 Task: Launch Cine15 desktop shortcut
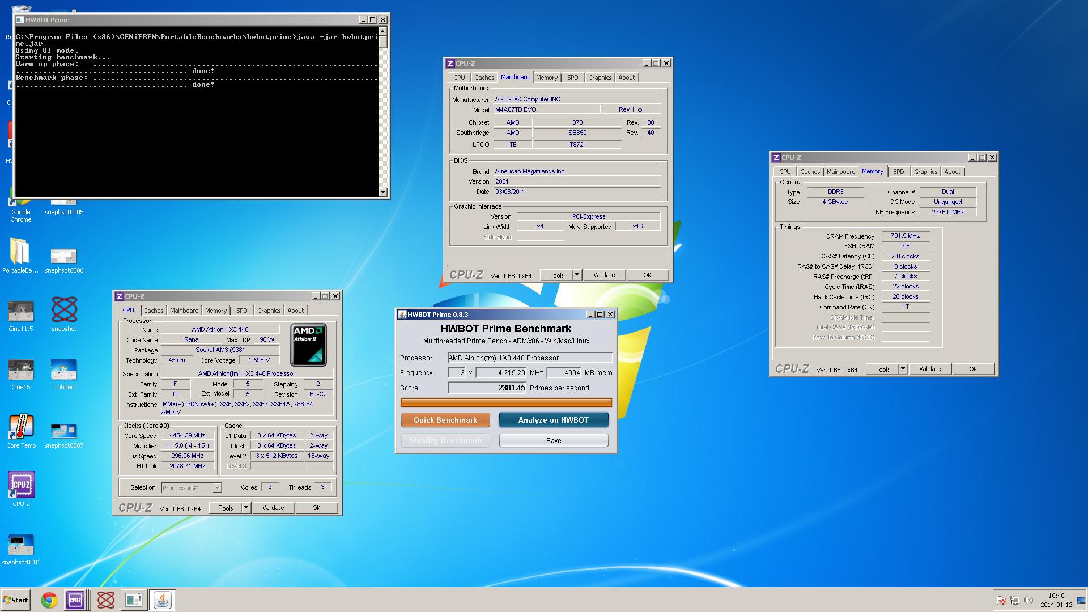[21, 375]
